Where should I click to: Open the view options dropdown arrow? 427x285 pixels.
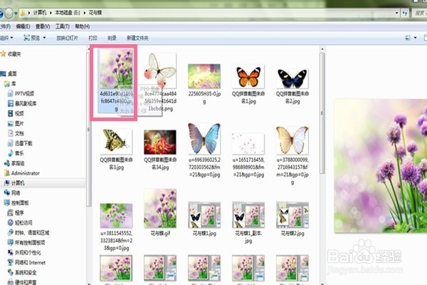click(416, 38)
